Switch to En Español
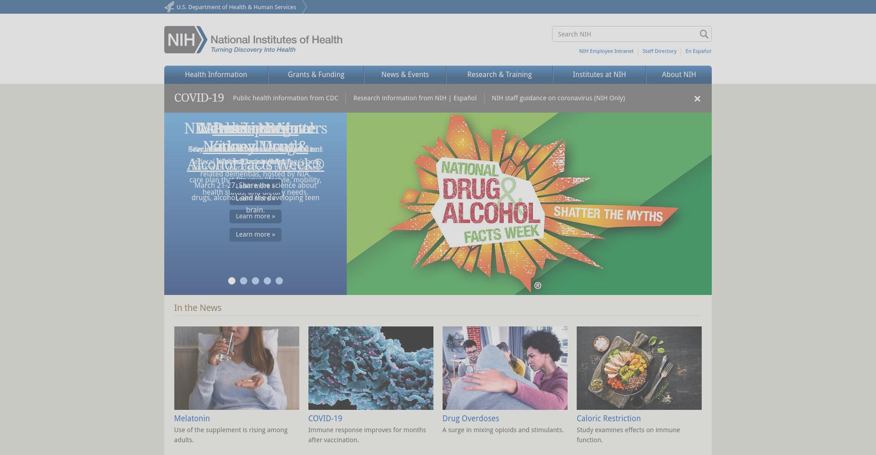Screen dimensions: 876x455 click(698, 51)
